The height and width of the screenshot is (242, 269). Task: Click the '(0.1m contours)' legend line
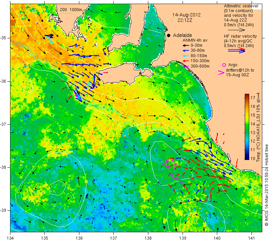238,11
